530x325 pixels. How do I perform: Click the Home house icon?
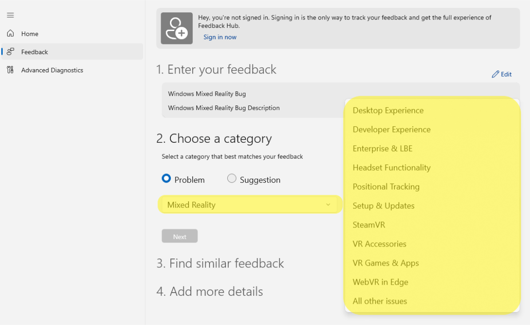(11, 33)
